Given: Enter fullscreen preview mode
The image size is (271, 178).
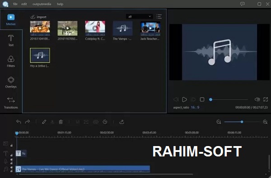Looking at the screenshot, I should pos(266,99).
